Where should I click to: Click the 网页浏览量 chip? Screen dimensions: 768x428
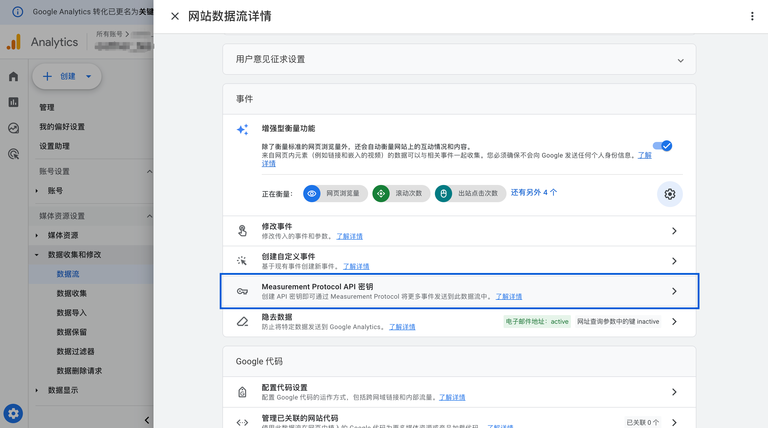[x=336, y=193]
